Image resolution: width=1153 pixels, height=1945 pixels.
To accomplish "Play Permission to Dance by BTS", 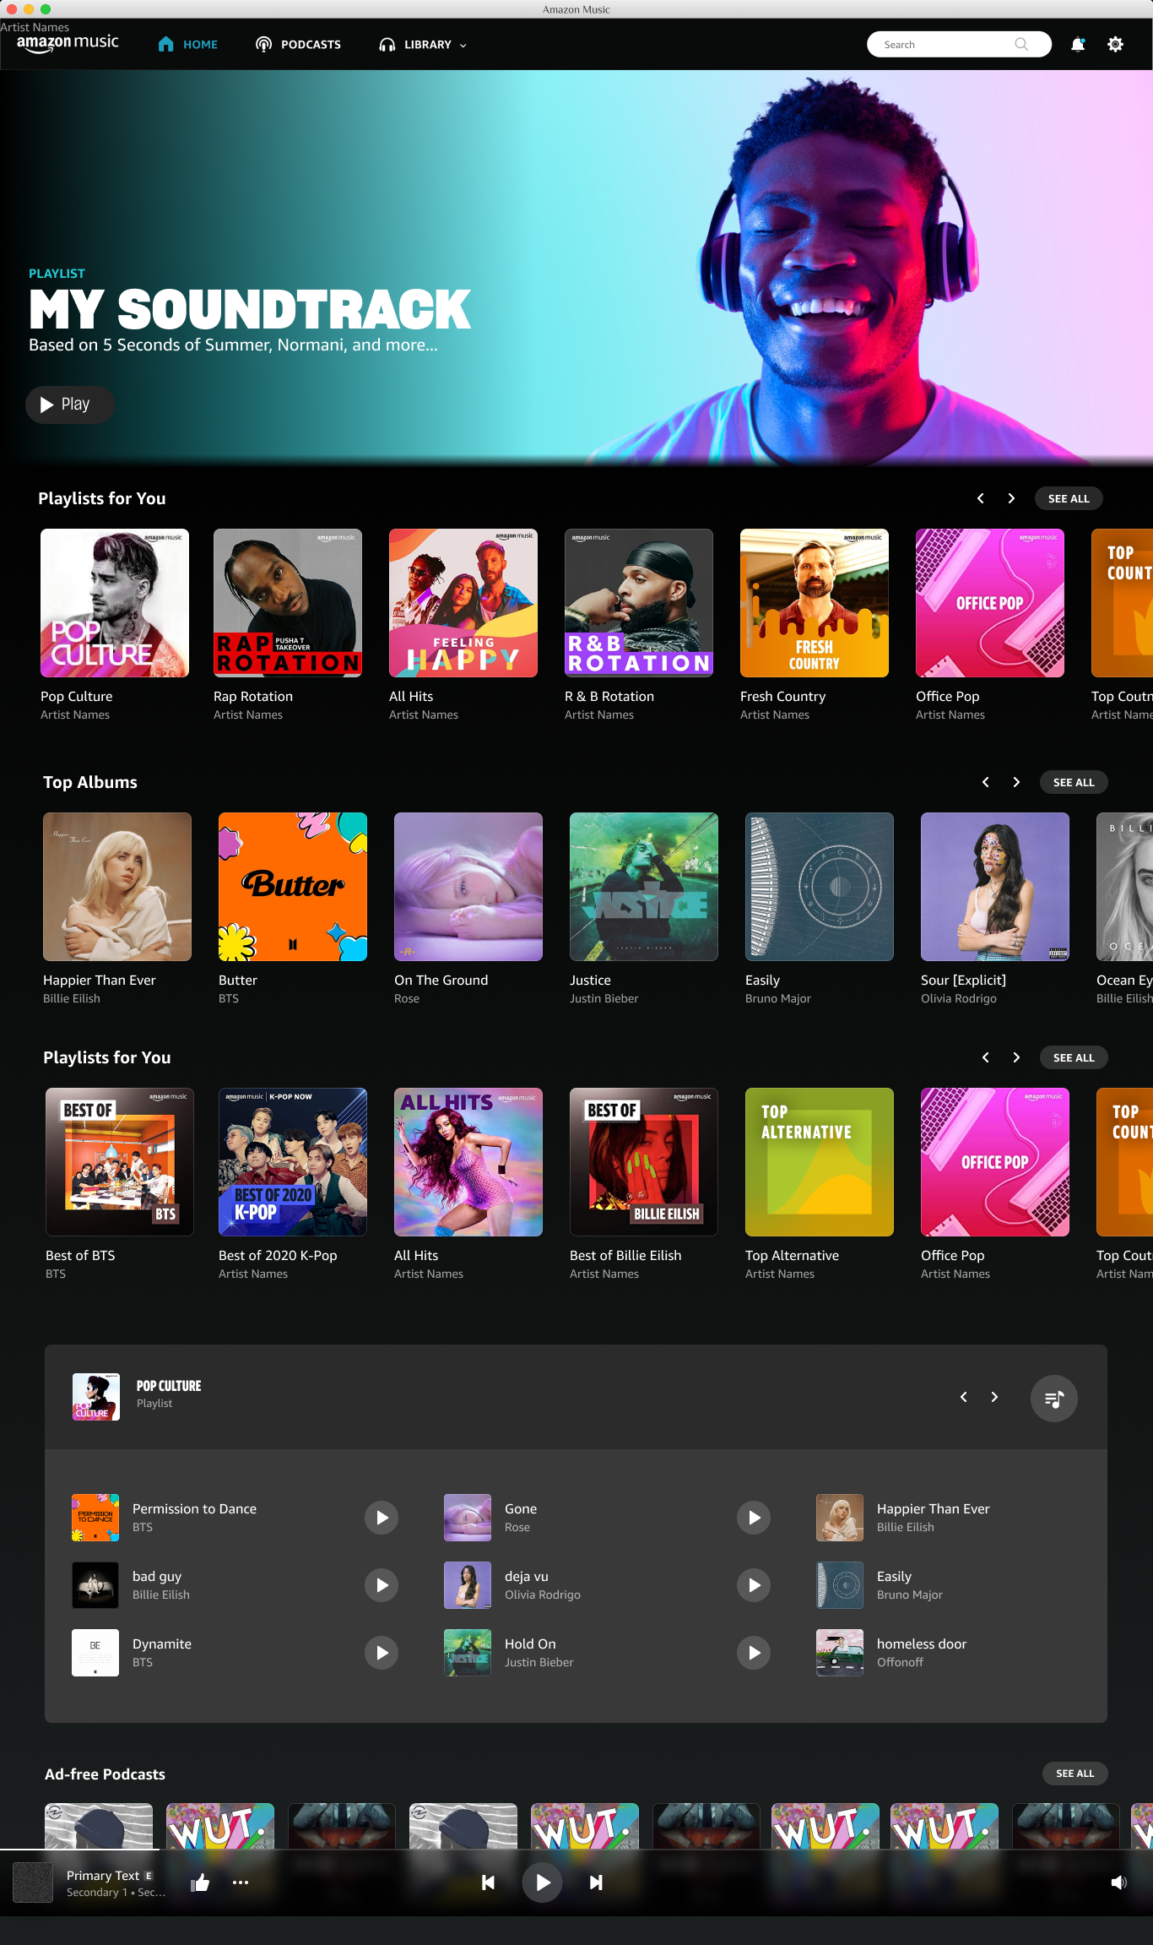I will click(x=382, y=1518).
